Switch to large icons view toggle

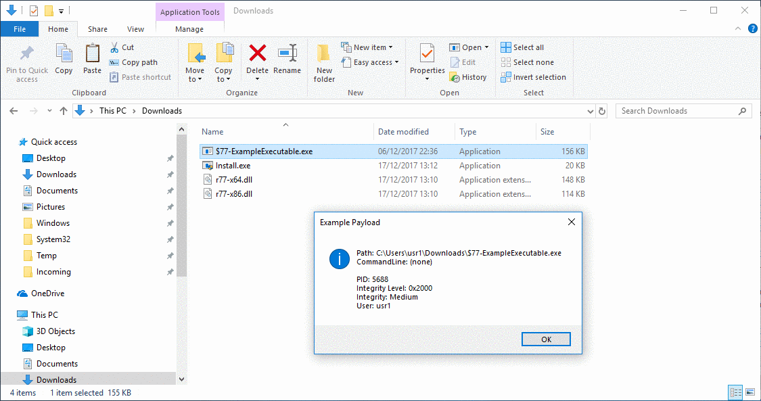click(750, 392)
